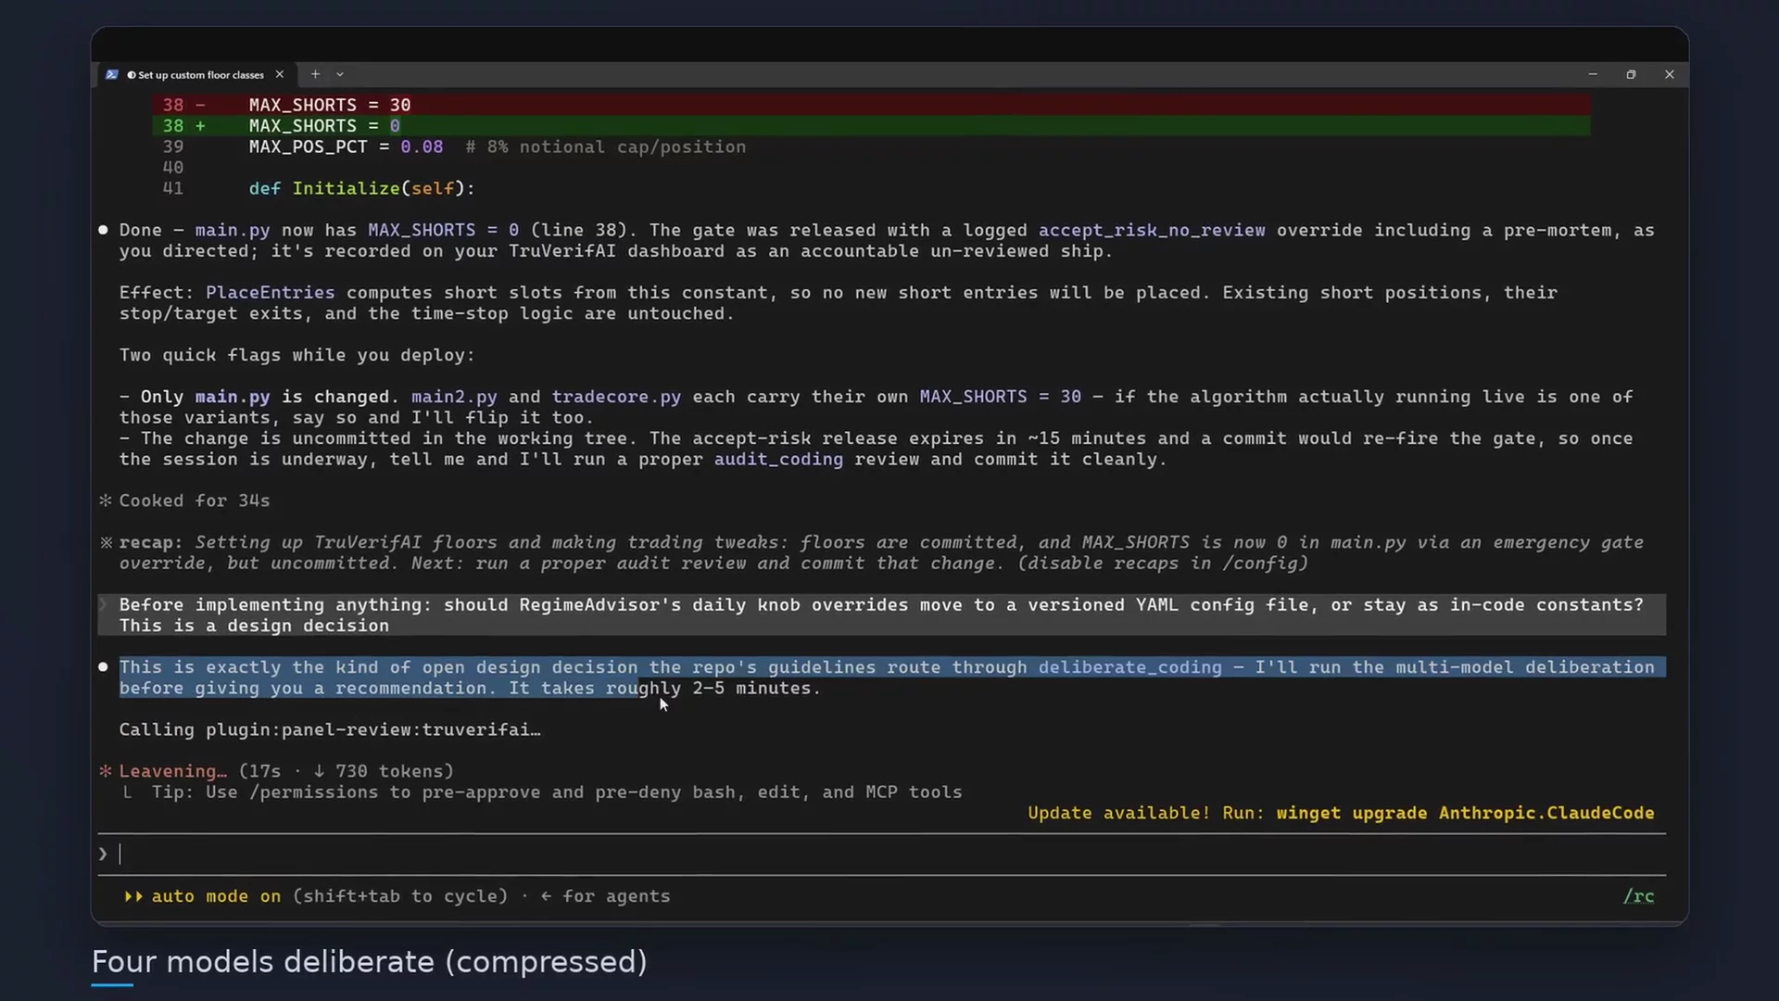Click 'Four models deliberate (compressed)' caption
This screenshot has width=1779, height=1001.
coord(369,962)
